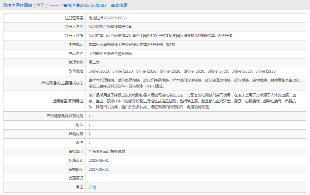
Task: Open the 详情 link in the 注 row
Action: click(x=92, y=187)
